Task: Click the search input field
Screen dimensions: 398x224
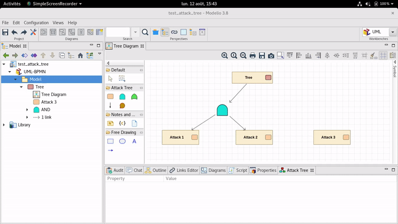Action: (x=118, y=32)
